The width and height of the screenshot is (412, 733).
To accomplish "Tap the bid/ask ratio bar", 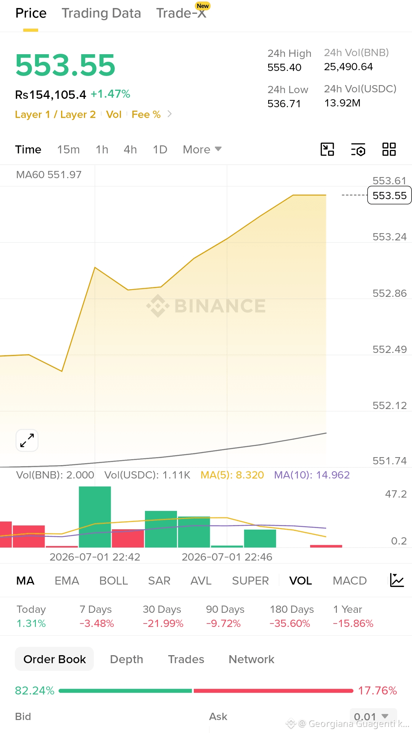I will point(206,691).
